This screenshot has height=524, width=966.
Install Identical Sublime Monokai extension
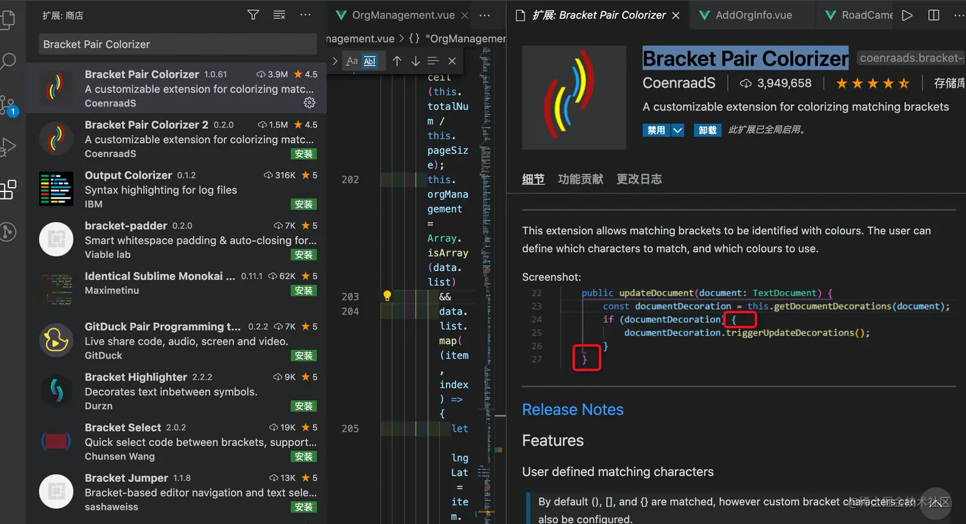[x=303, y=290]
